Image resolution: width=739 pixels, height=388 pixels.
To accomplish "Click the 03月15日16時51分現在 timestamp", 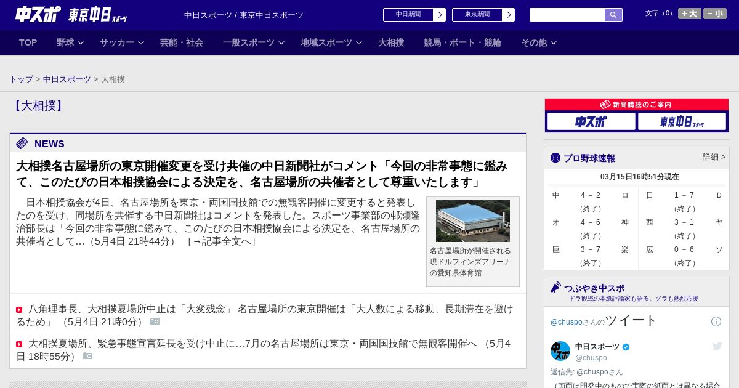I will pos(640,177).
